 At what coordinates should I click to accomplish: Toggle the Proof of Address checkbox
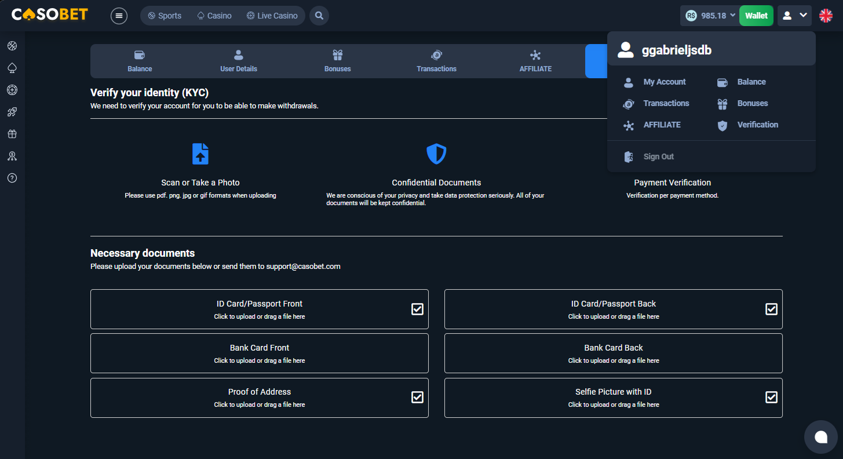click(417, 397)
